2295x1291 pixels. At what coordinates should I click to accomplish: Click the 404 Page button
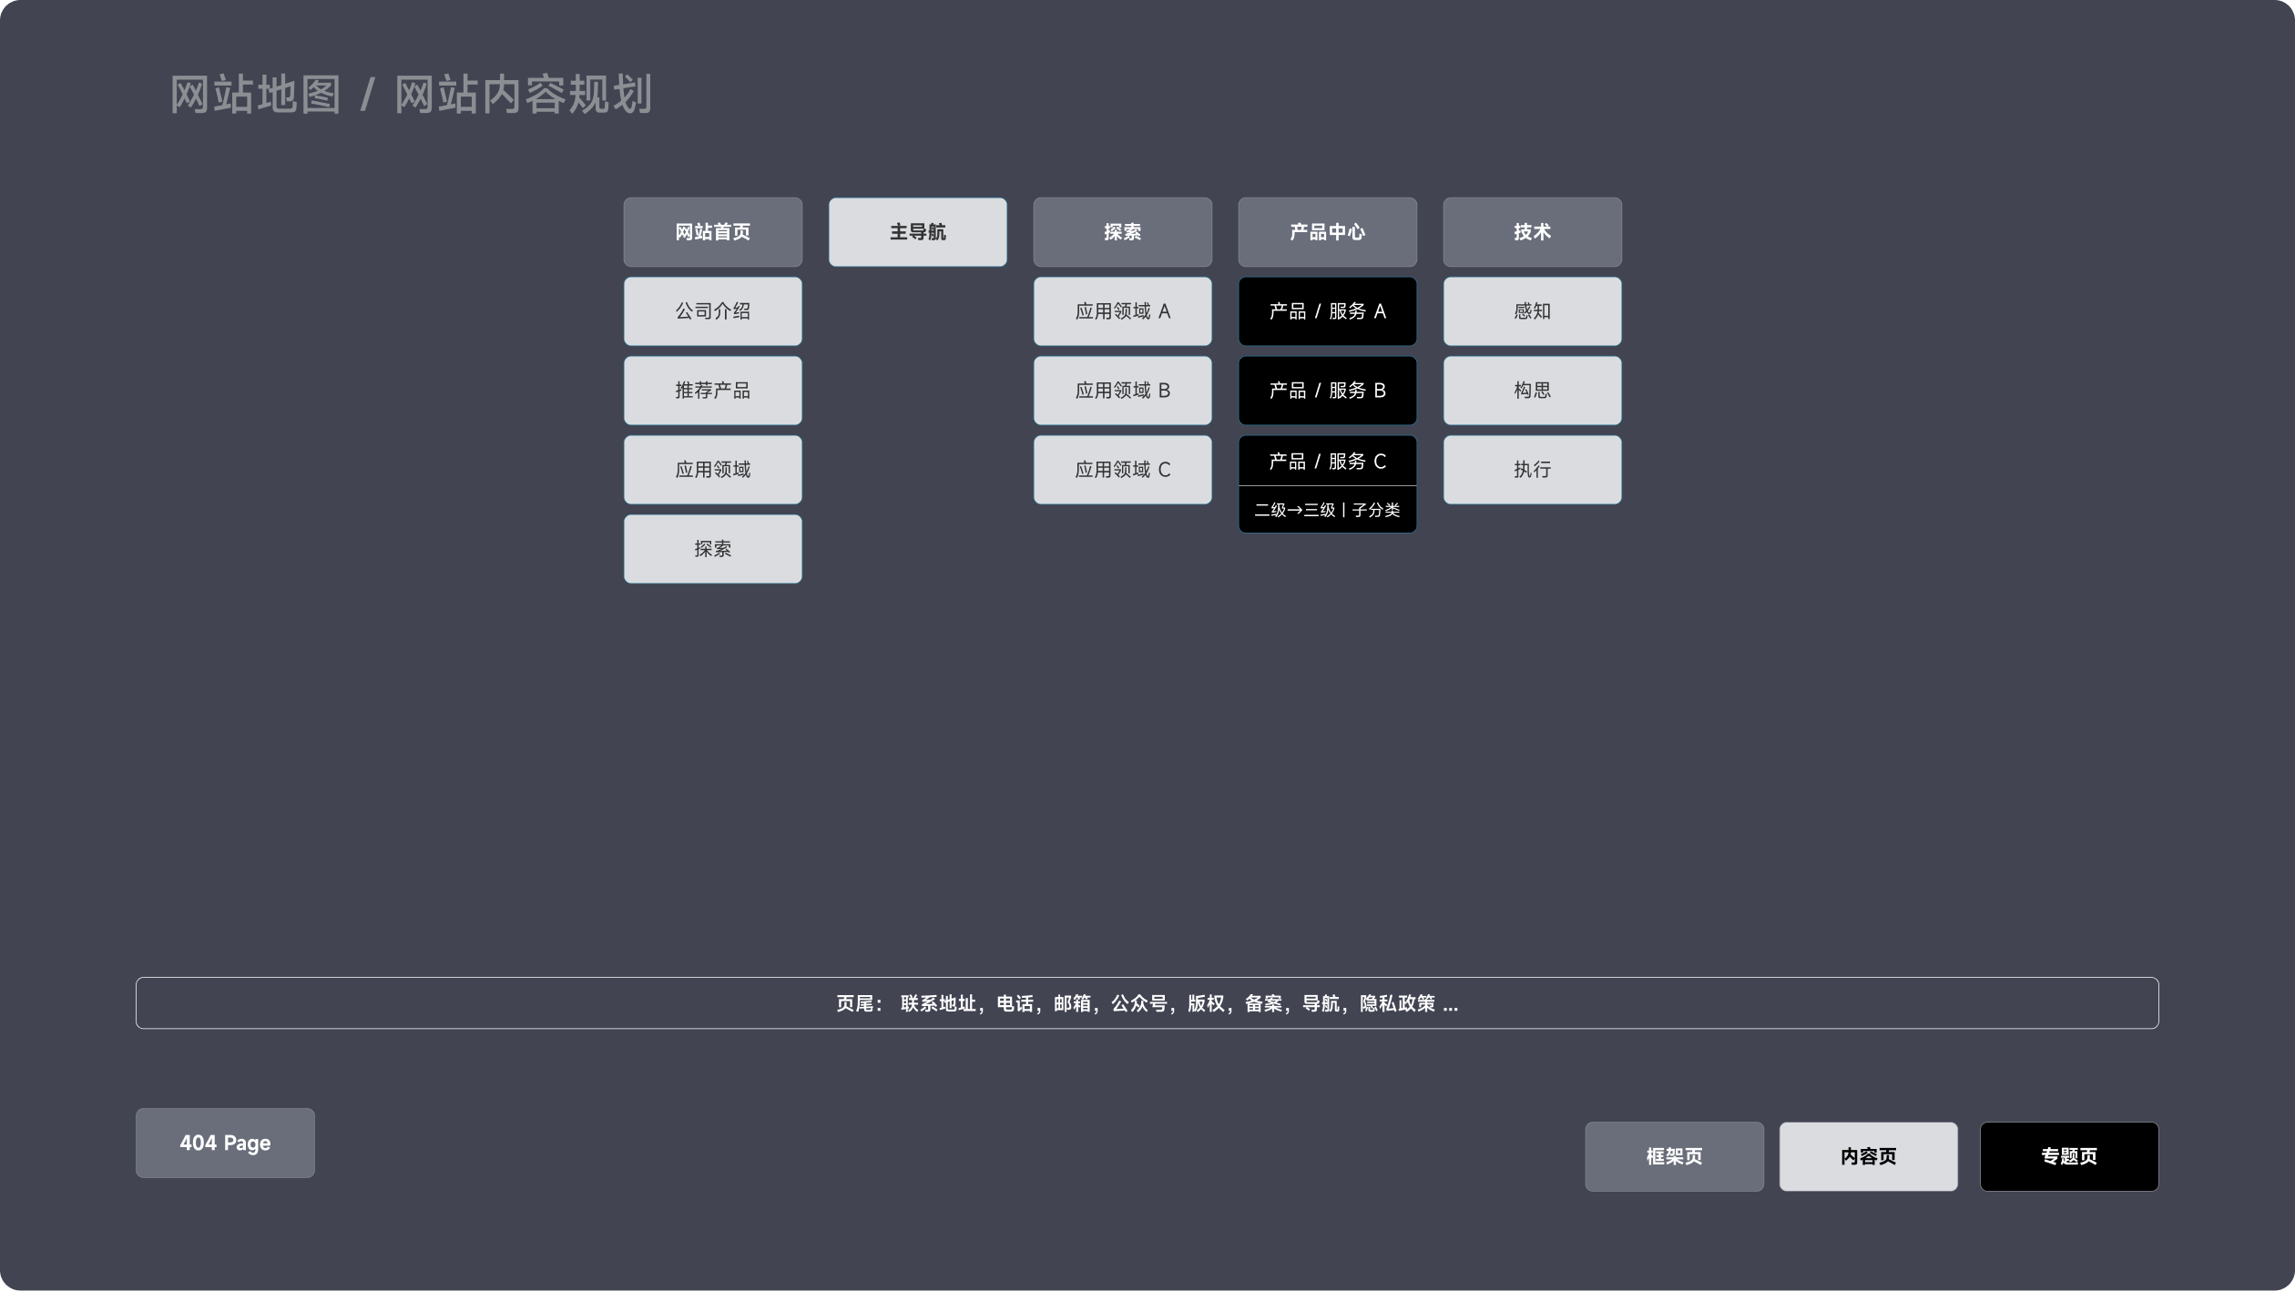pyautogui.click(x=224, y=1143)
